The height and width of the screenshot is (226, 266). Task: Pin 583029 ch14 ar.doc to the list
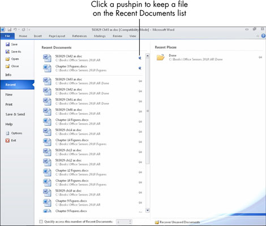pyautogui.click(x=140, y=132)
